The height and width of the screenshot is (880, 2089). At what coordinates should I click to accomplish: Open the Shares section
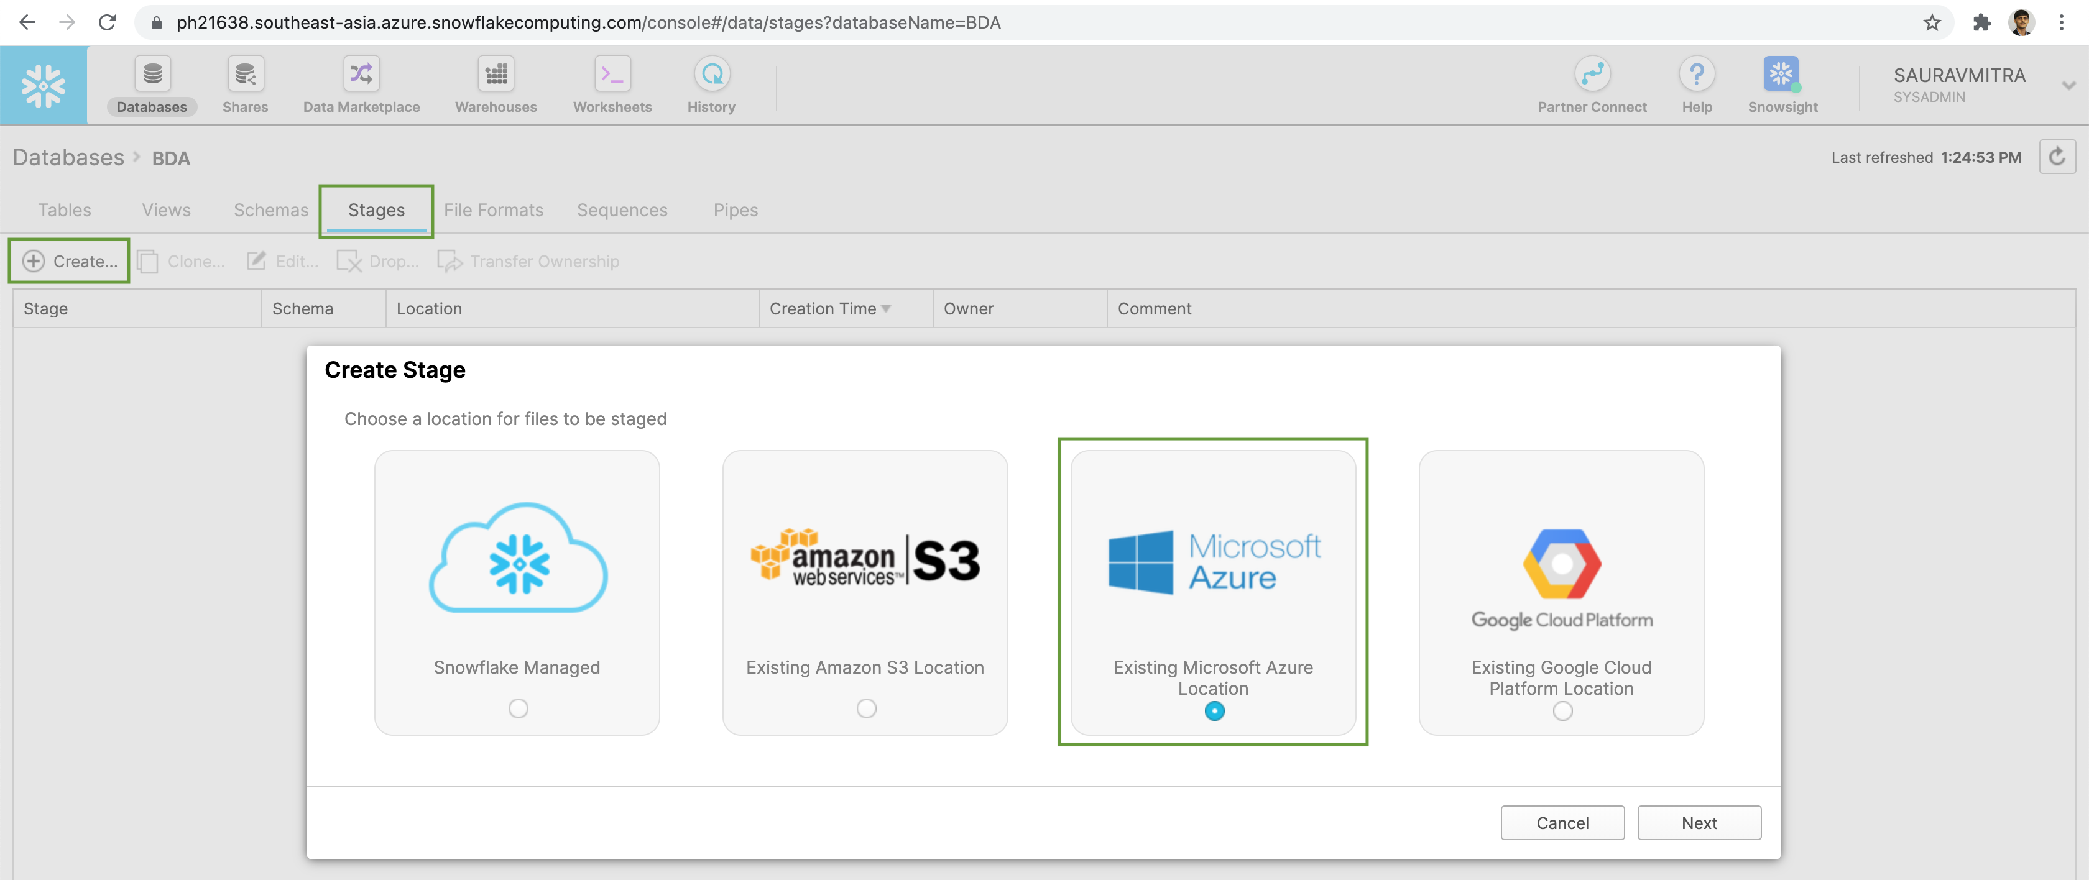click(245, 85)
